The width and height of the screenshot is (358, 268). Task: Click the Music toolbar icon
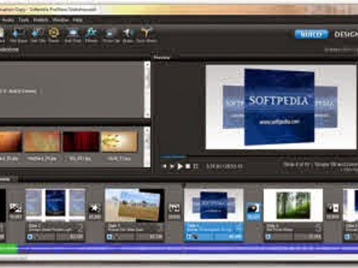click(128, 34)
